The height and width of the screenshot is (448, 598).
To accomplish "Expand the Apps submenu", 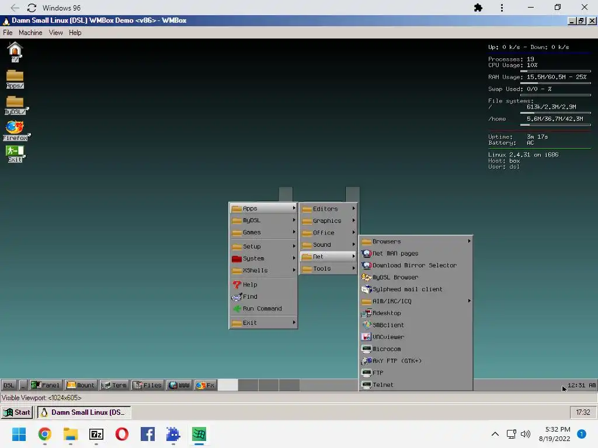I will [263, 208].
